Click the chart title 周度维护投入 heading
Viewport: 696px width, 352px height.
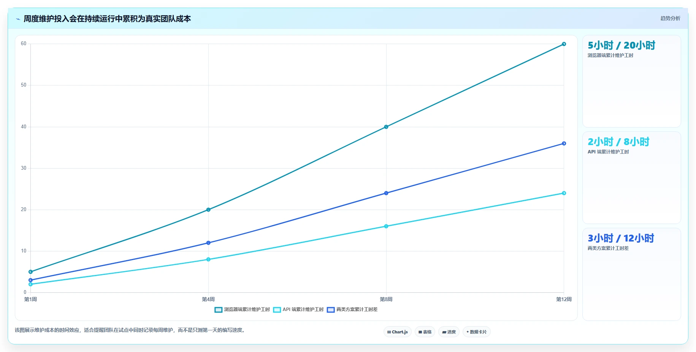pos(107,19)
